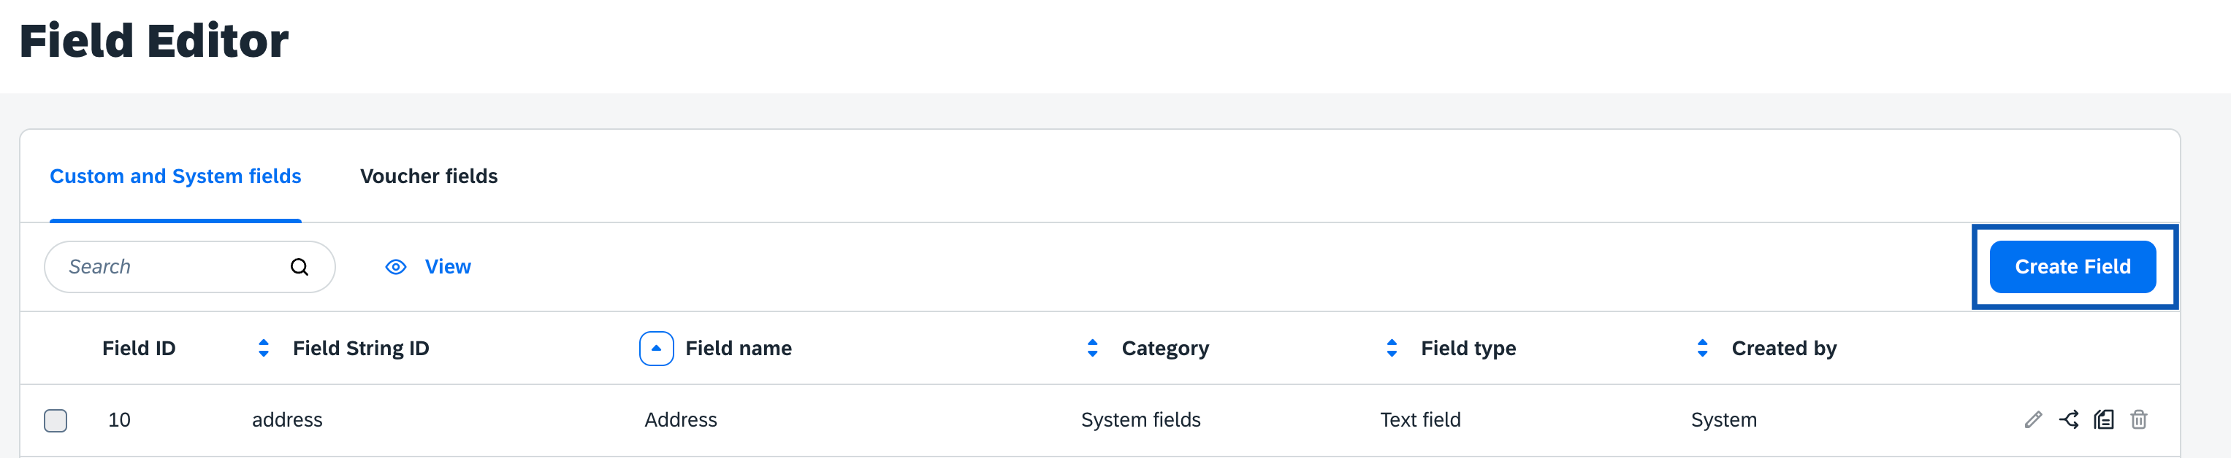Sort the Field type column using its arrows
The width and height of the screenshot is (2231, 458).
[1391, 349]
